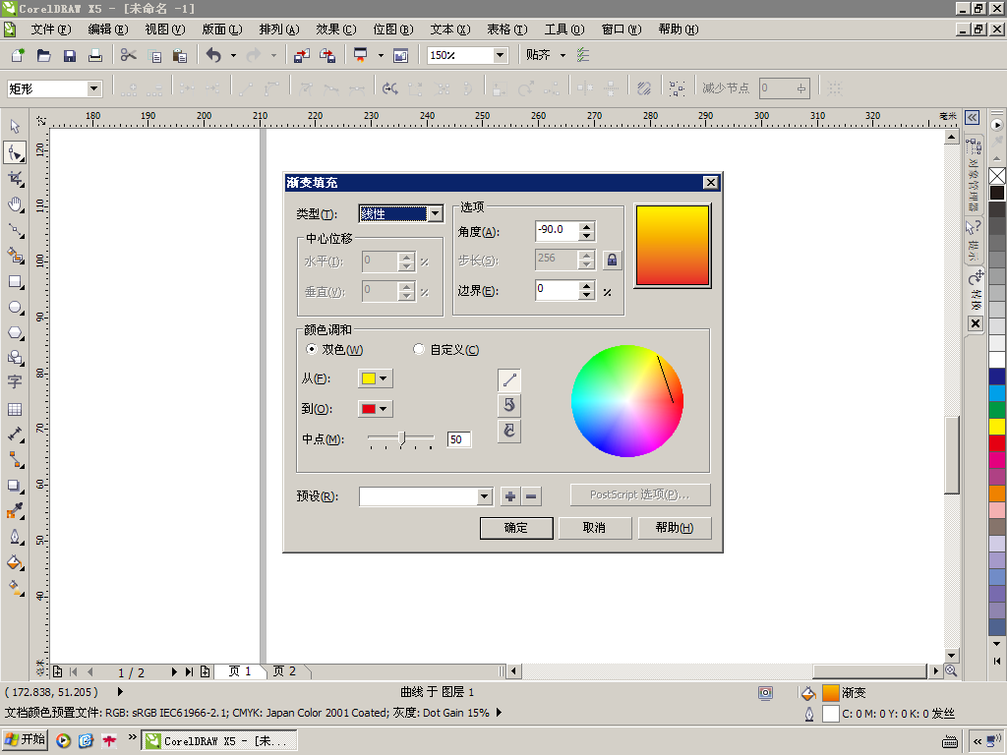Expand the application launcher dropdown arrow
This screenshot has width=1007, height=755.
point(381,55)
